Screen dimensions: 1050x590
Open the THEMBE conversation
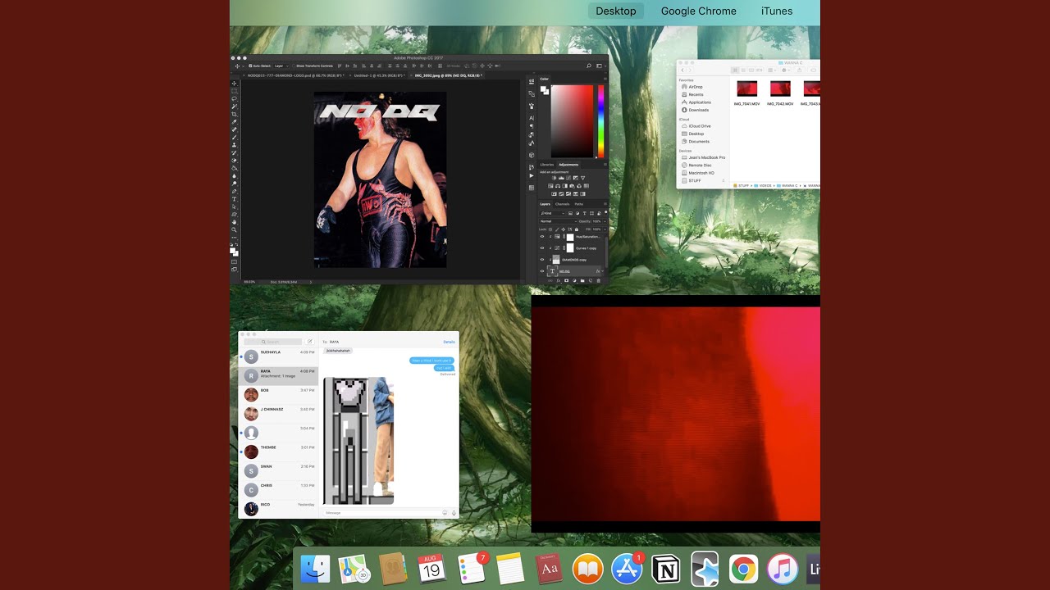tap(278, 452)
